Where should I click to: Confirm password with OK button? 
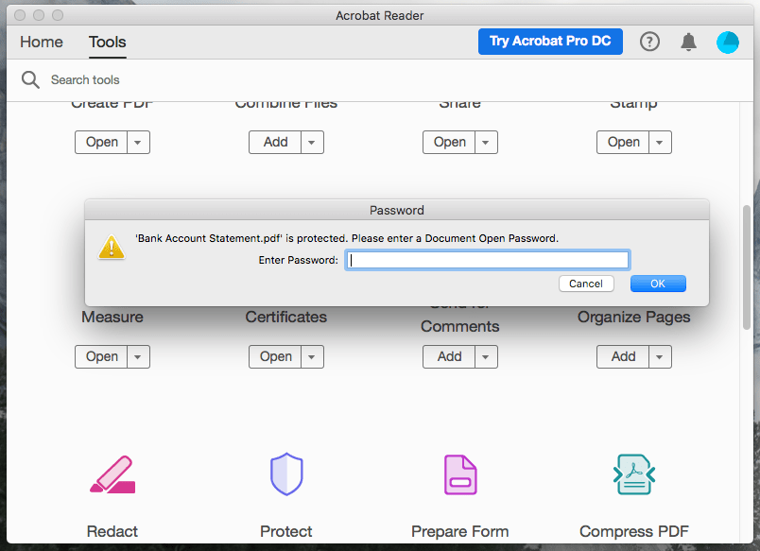pyautogui.click(x=658, y=284)
